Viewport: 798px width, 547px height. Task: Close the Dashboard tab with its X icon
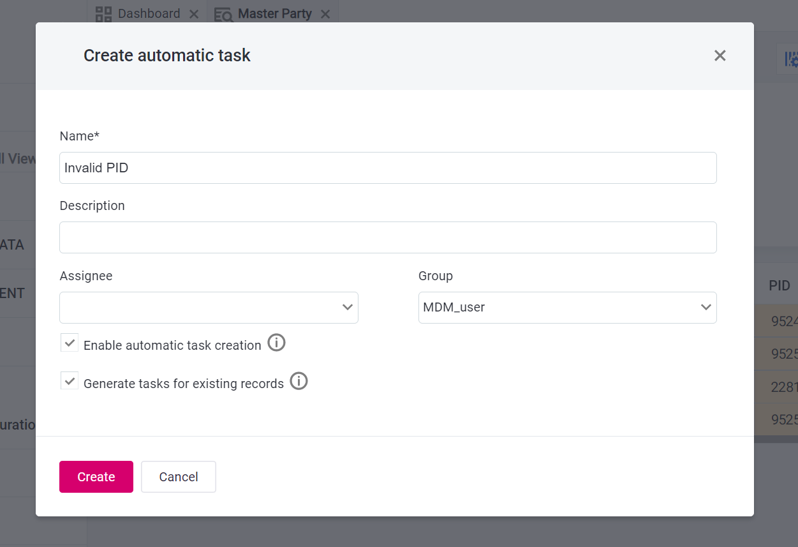click(193, 13)
